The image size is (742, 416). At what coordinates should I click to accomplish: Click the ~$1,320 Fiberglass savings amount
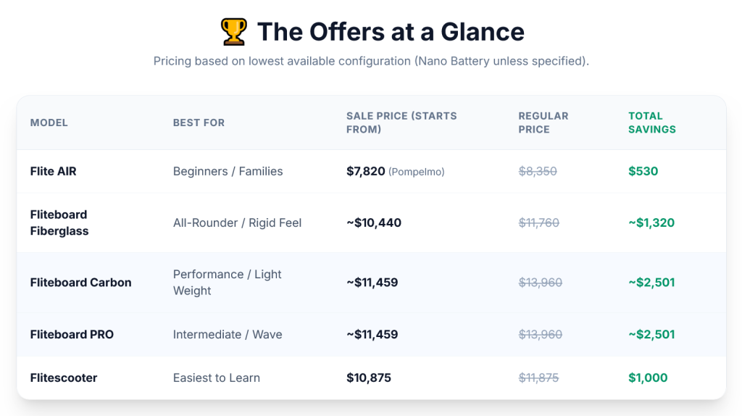(x=651, y=222)
